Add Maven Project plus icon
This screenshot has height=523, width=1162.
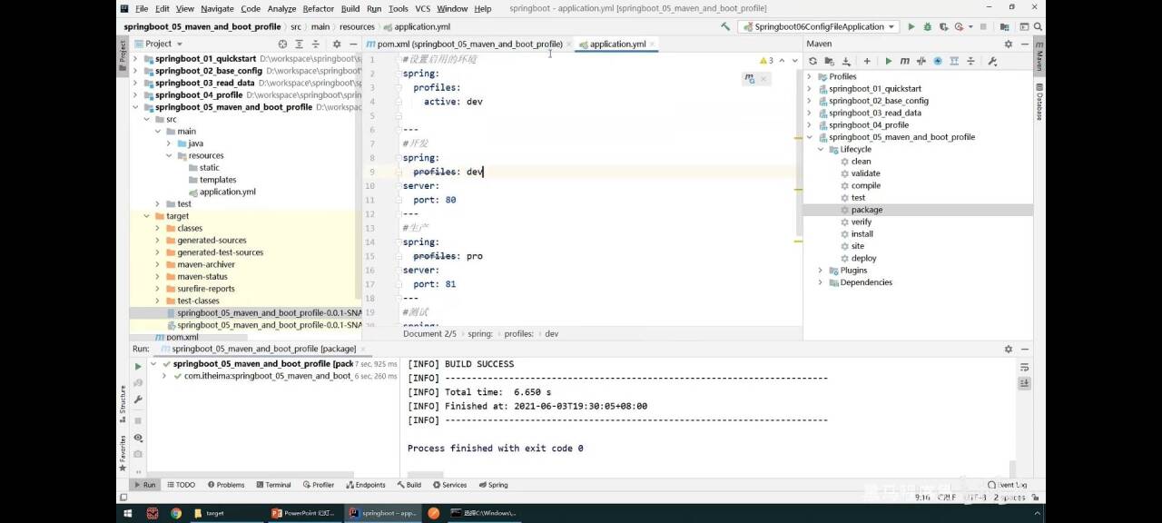867,61
